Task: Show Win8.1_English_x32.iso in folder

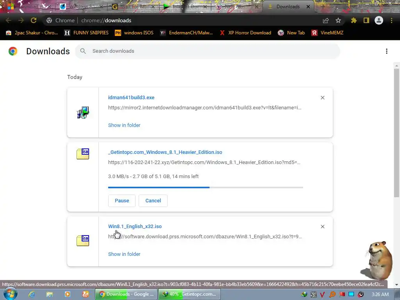Action: click(x=124, y=254)
